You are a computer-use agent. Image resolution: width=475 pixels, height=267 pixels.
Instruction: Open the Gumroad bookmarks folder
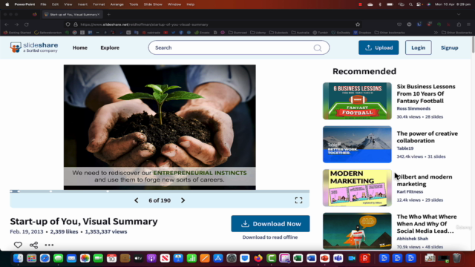(x=237, y=33)
